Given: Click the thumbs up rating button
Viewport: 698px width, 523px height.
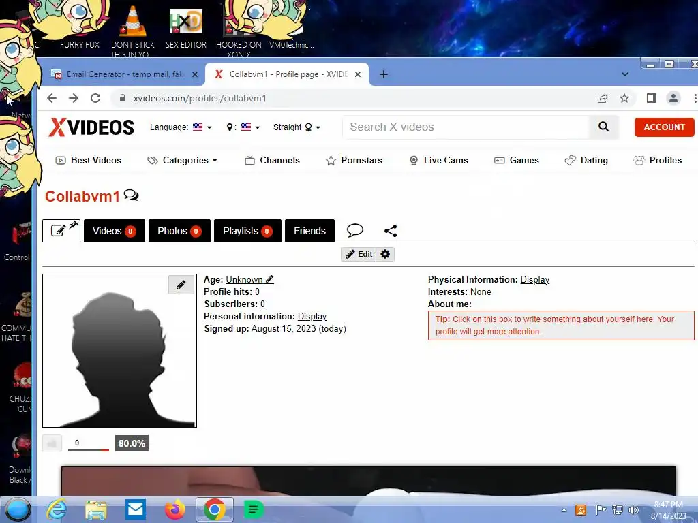Looking at the screenshot, I should [52, 443].
